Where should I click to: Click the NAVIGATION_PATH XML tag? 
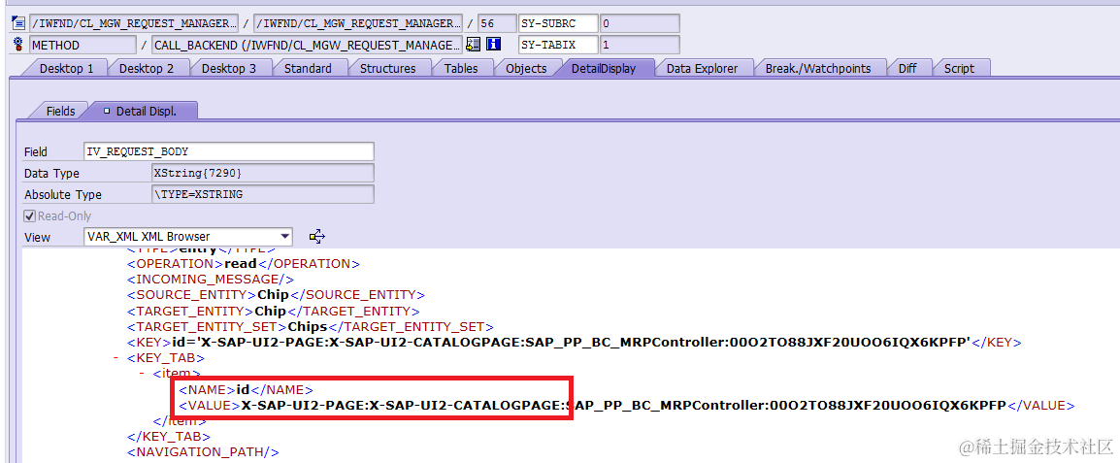(x=203, y=452)
